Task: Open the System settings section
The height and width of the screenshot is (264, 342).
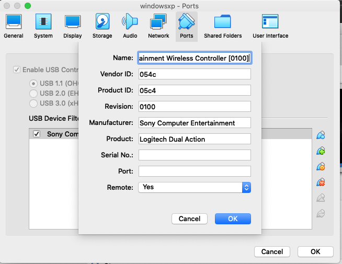Action: click(x=43, y=26)
